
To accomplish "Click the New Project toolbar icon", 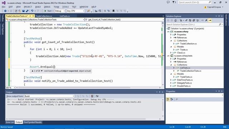I will pos(16,11).
